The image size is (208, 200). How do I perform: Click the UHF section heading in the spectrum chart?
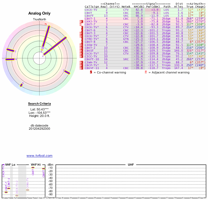[131, 165]
